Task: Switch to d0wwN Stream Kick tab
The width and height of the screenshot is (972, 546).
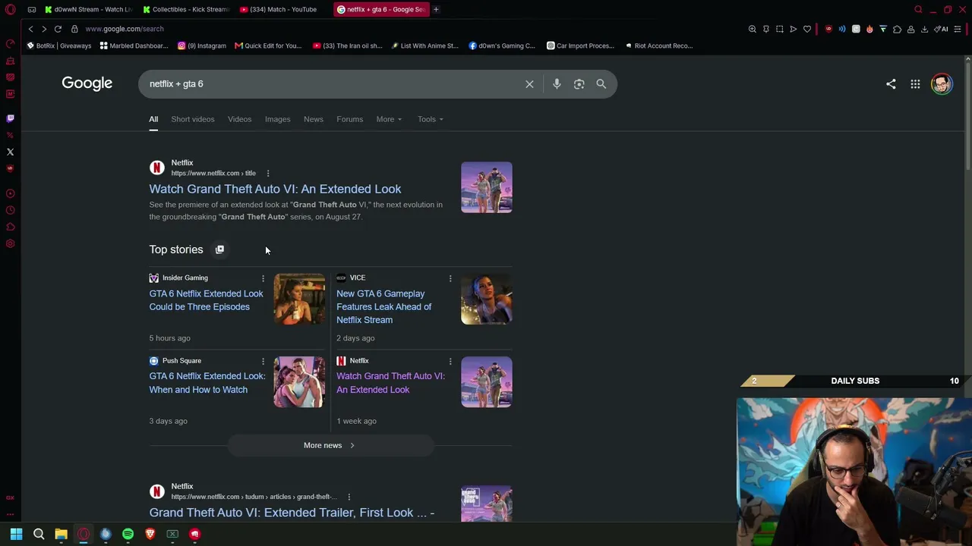Action: 88,9
